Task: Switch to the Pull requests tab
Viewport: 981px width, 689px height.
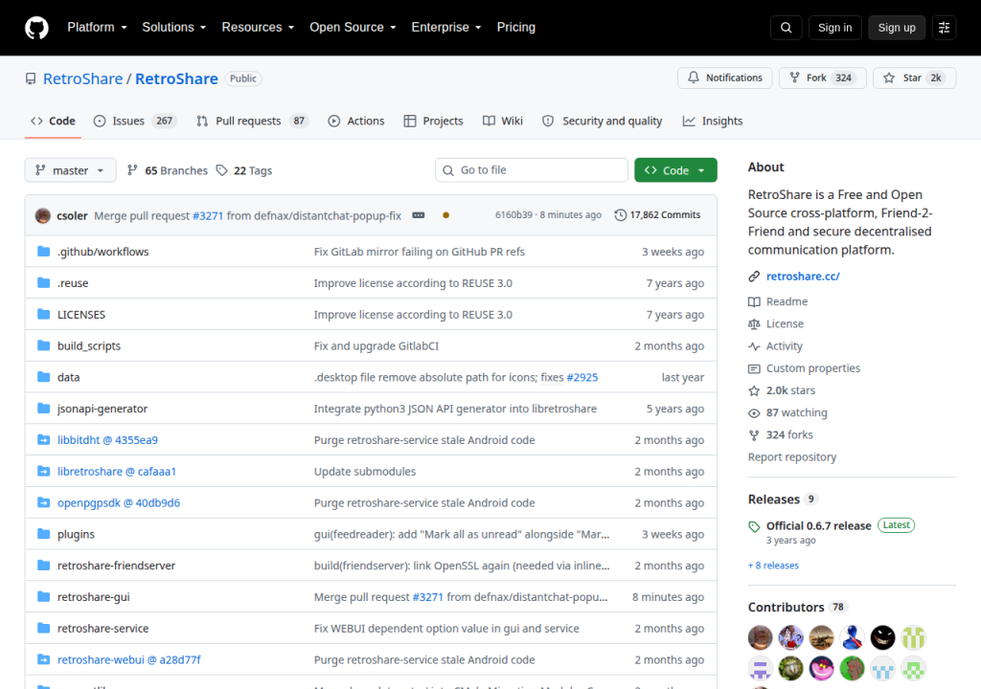Action: tap(253, 122)
